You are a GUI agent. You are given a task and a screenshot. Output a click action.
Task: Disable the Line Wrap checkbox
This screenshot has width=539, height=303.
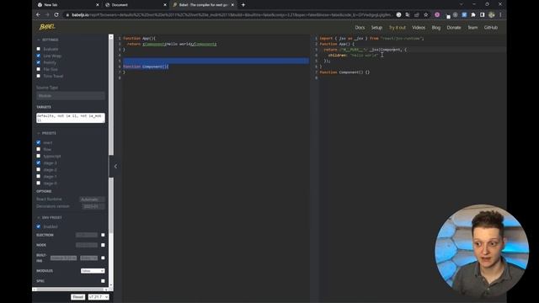click(x=38, y=56)
